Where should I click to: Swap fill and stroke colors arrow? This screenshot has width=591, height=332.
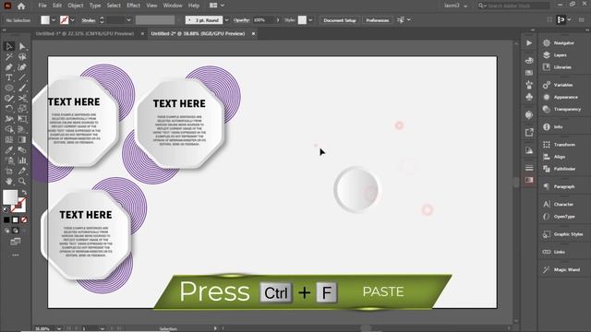(x=24, y=193)
